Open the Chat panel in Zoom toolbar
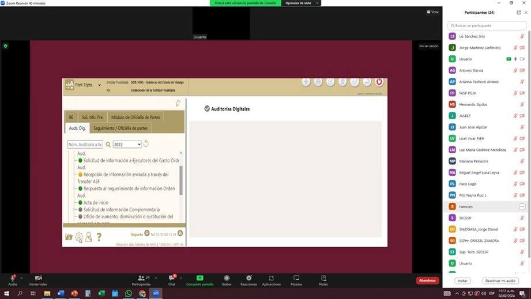 coord(171,279)
